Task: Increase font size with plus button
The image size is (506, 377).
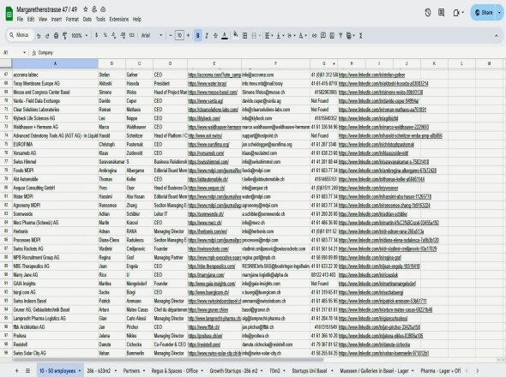Action: click(x=188, y=35)
